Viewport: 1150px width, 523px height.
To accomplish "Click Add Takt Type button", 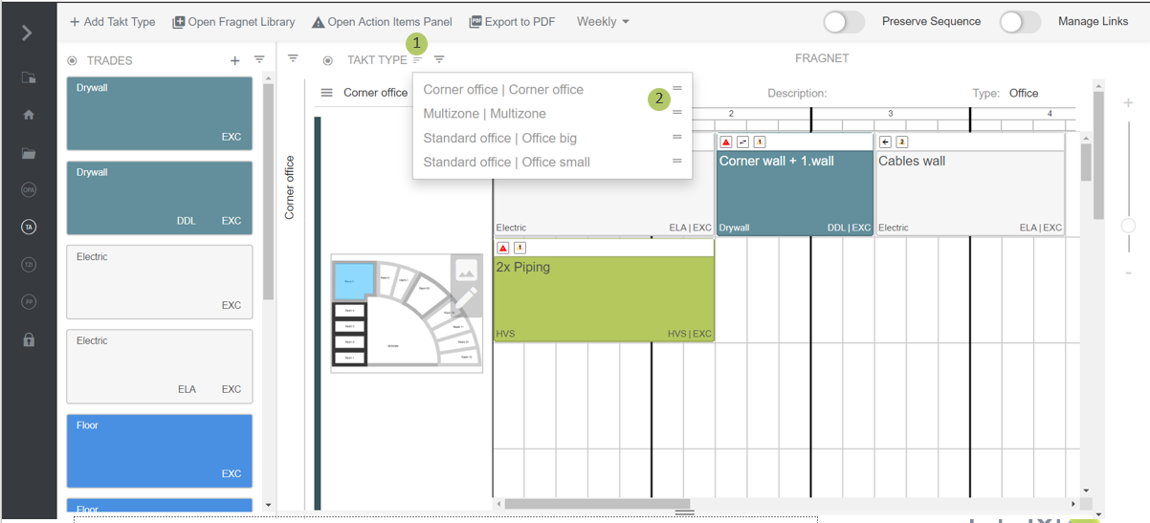I will point(112,22).
